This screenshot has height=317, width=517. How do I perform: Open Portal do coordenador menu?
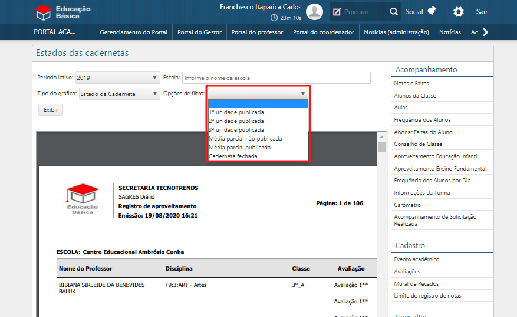pos(324,32)
